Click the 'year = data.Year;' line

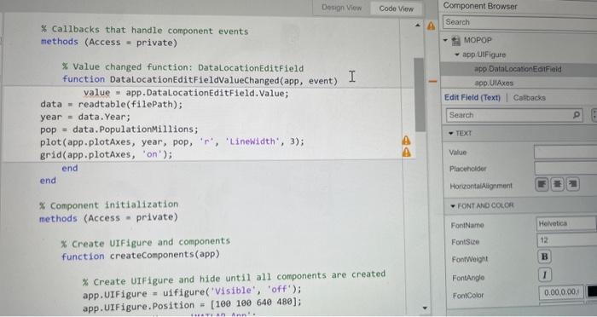(x=85, y=117)
